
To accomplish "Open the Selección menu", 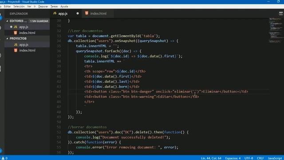I will click(x=19, y=7).
